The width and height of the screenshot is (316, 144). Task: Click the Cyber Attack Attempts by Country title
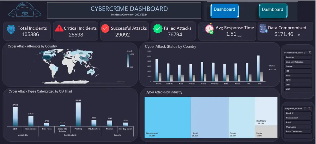[x=32, y=46]
